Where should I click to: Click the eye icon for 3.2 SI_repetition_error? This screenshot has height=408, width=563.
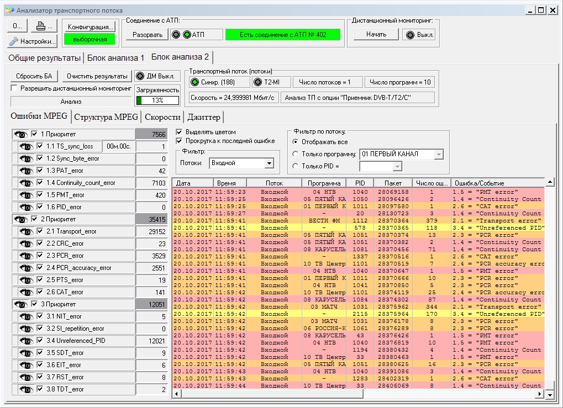coord(26,328)
